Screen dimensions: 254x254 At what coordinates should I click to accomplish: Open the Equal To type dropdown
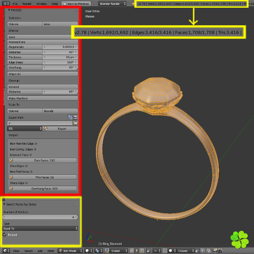click(40, 228)
